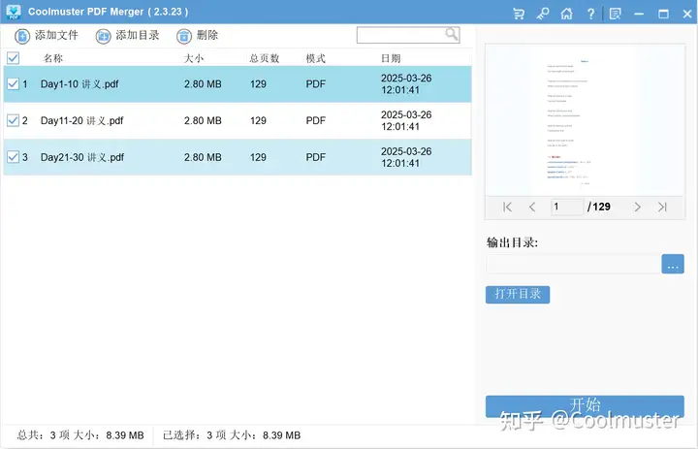Maximize the Coolmuster window

663,14
